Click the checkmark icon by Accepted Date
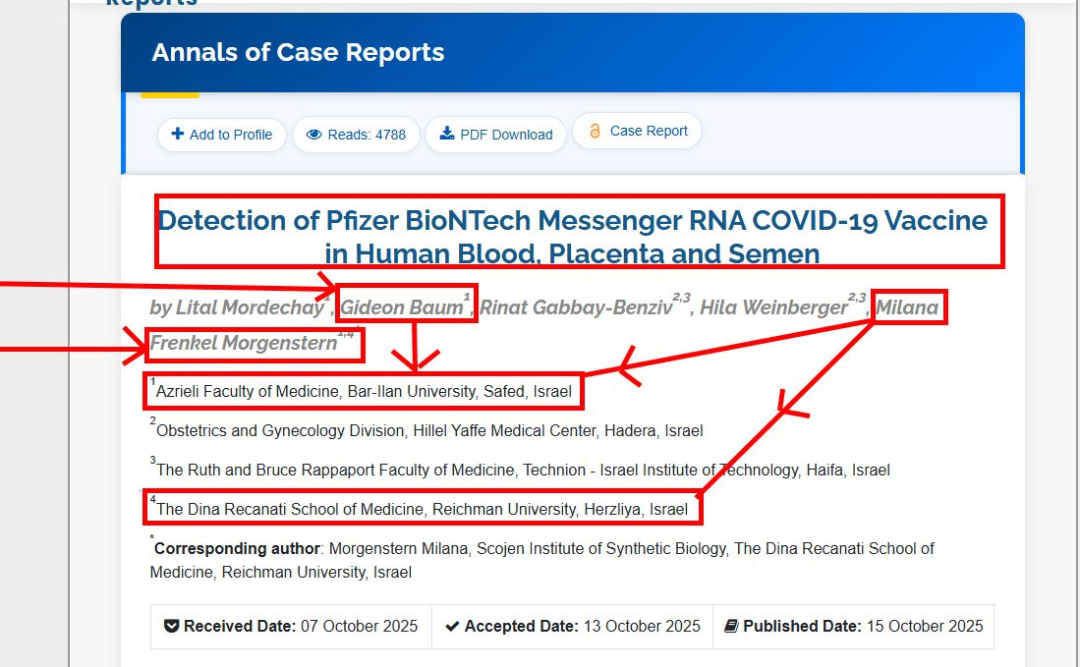1080x667 pixels. (452, 627)
